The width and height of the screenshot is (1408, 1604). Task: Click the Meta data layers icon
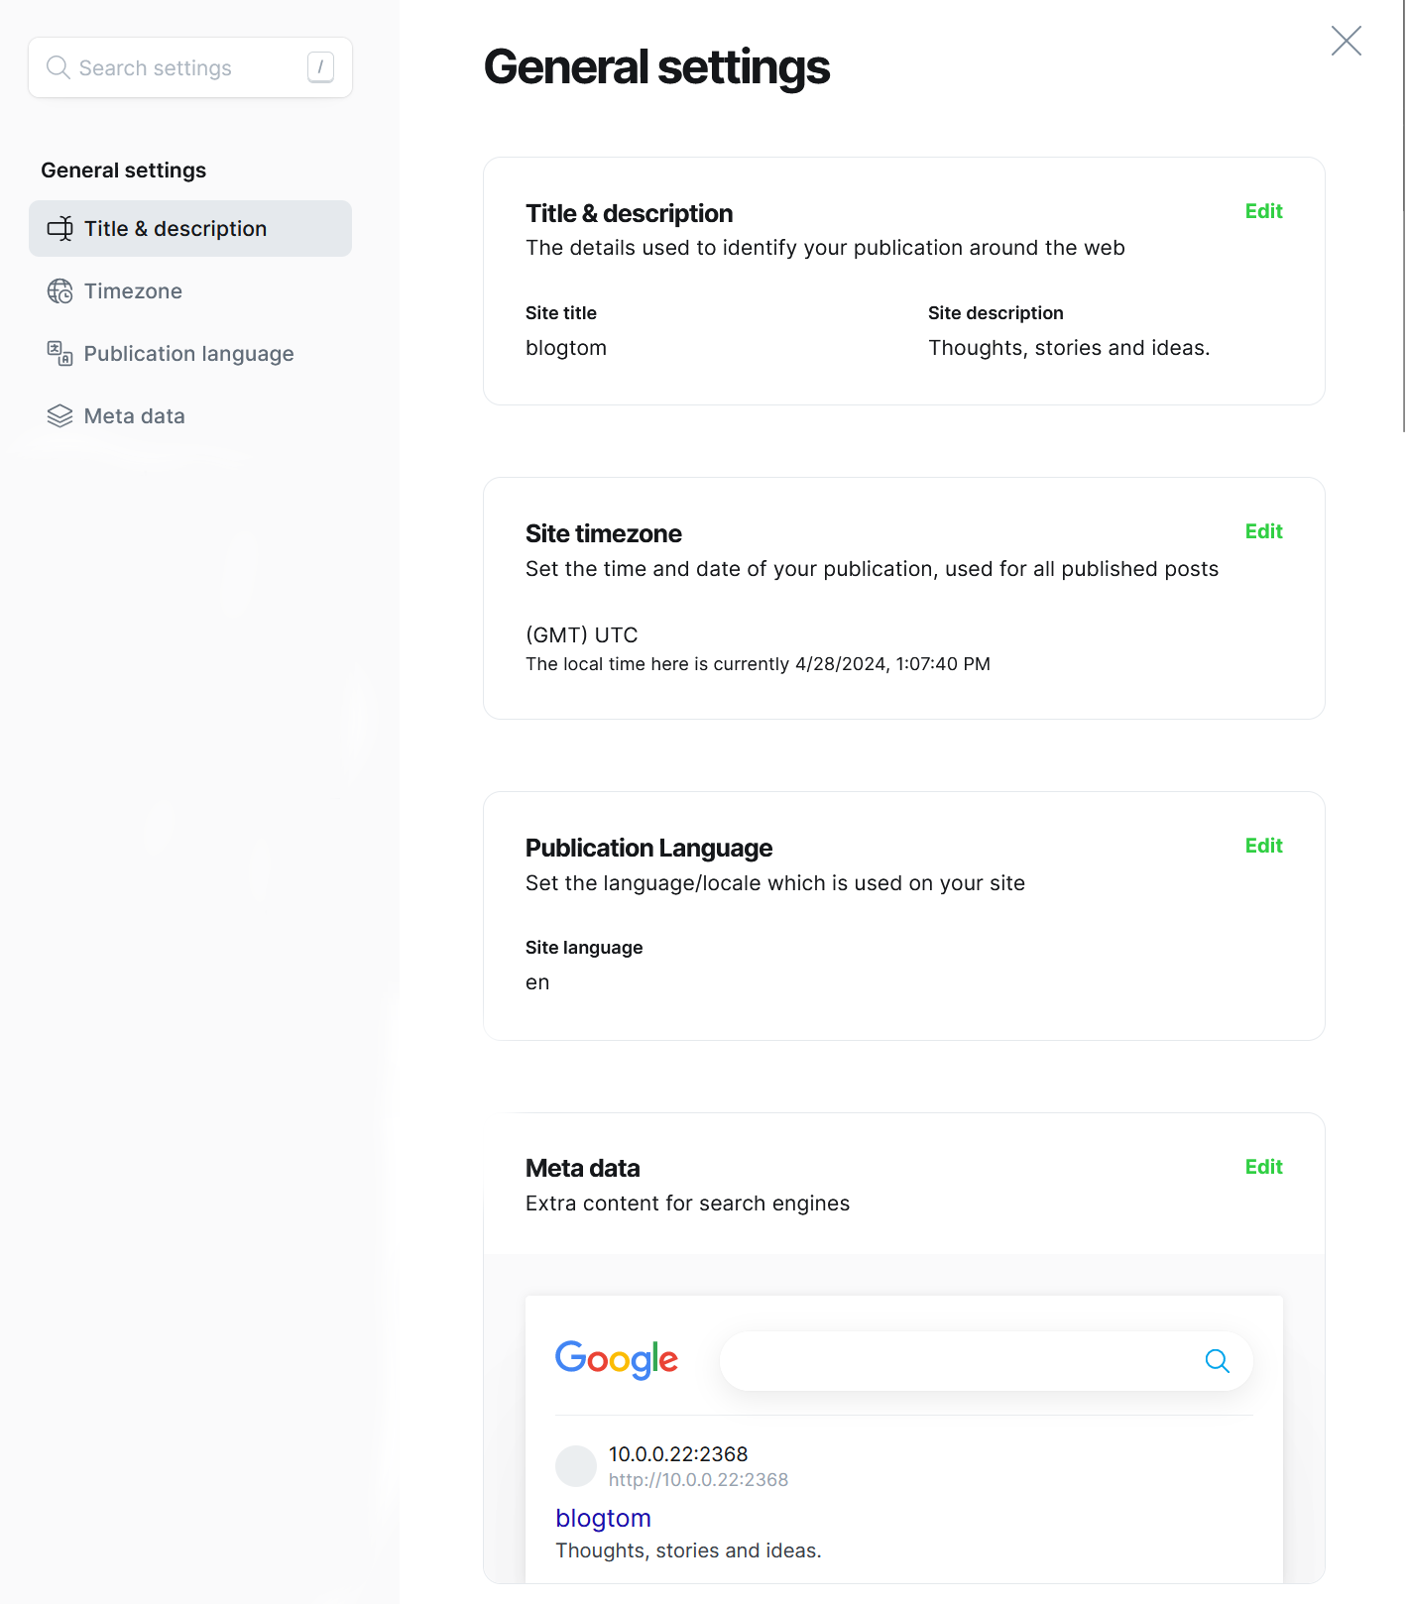(59, 416)
